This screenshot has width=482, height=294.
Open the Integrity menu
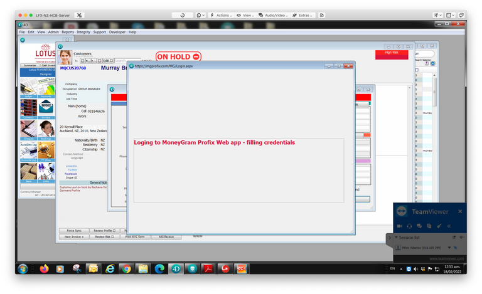pyautogui.click(x=83, y=32)
